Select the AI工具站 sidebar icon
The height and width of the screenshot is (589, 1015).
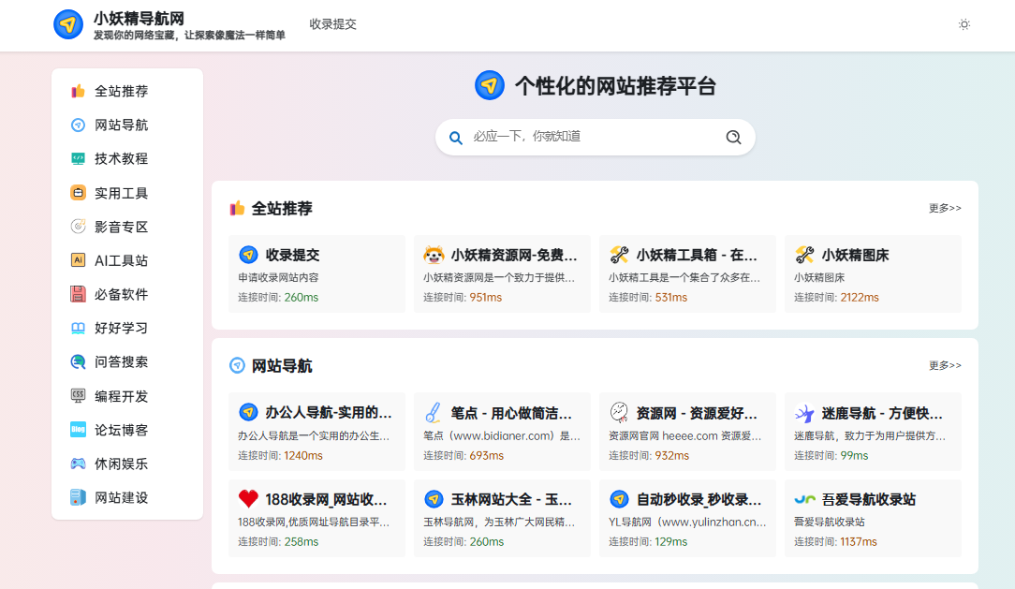coord(77,259)
